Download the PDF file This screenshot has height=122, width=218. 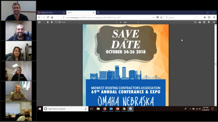tap(204, 22)
